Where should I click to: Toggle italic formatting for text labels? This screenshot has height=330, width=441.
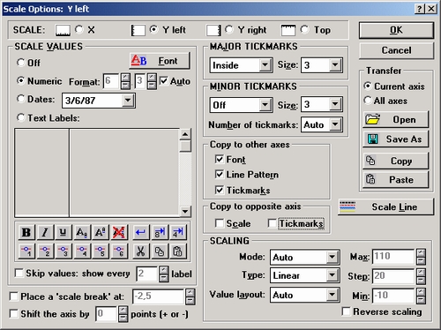[45, 232]
